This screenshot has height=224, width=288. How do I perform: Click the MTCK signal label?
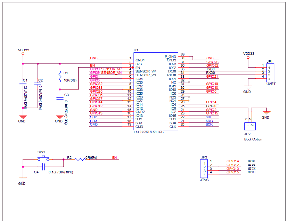(x=252, y=169)
